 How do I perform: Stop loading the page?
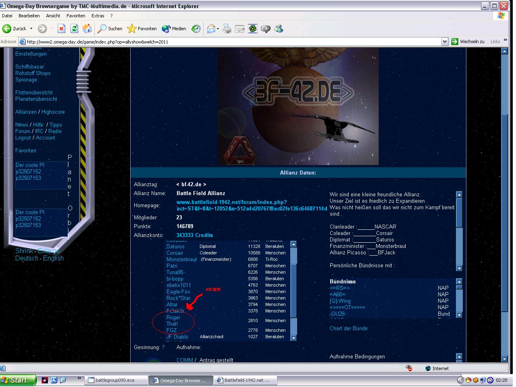[61, 29]
